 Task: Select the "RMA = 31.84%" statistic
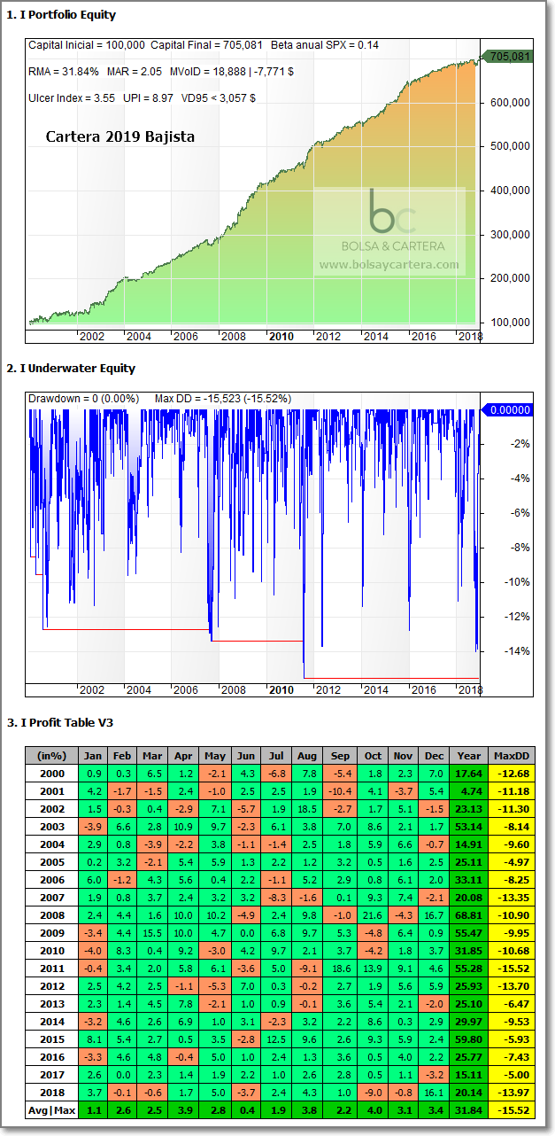coord(63,70)
